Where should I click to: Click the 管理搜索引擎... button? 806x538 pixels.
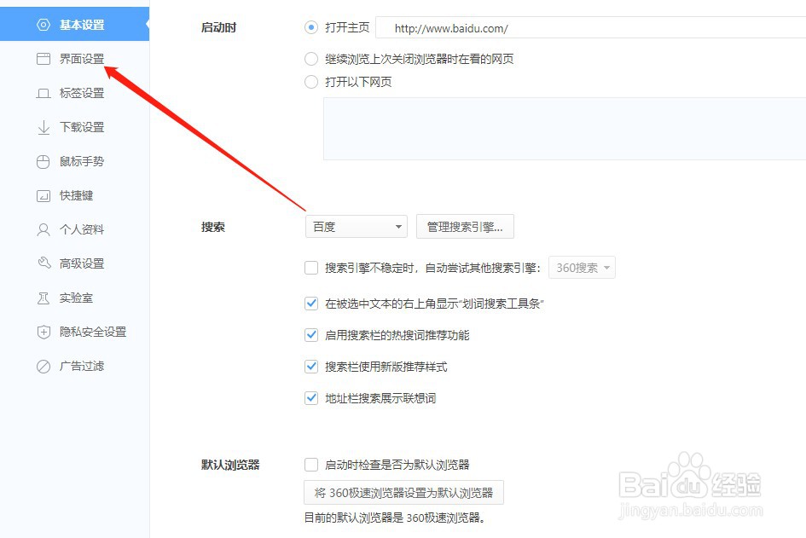(x=465, y=227)
